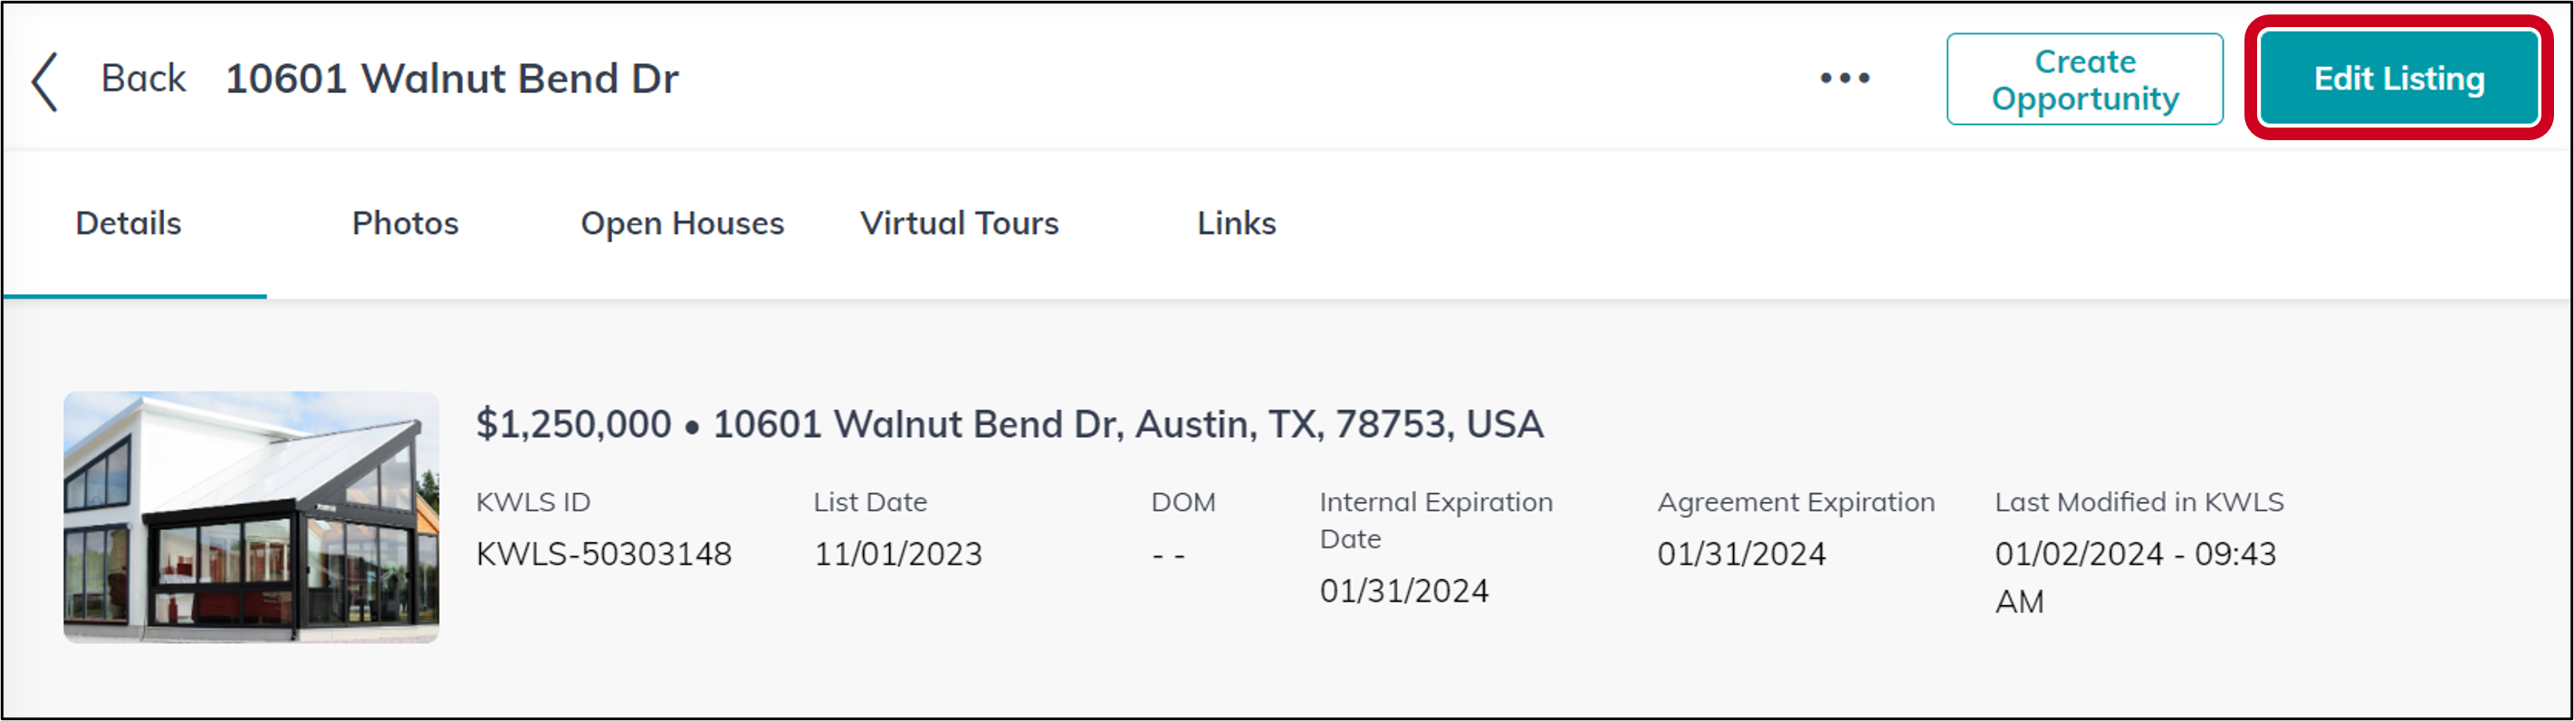Click the Last Modified in KWLS timestamp
The image size is (2574, 721).
(x=2135, y=577)
